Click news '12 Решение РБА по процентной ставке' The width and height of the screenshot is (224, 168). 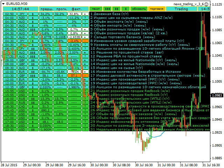pyautogui.click(x=126, y=56)
